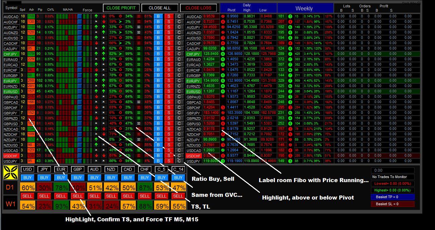
Task: Click the S sell button for GBPAUD
Action: (x=169, y=97)
